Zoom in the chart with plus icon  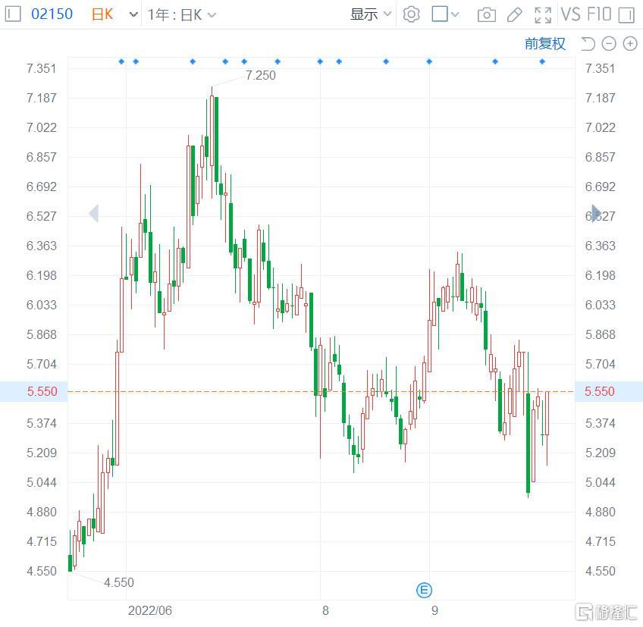630,43
